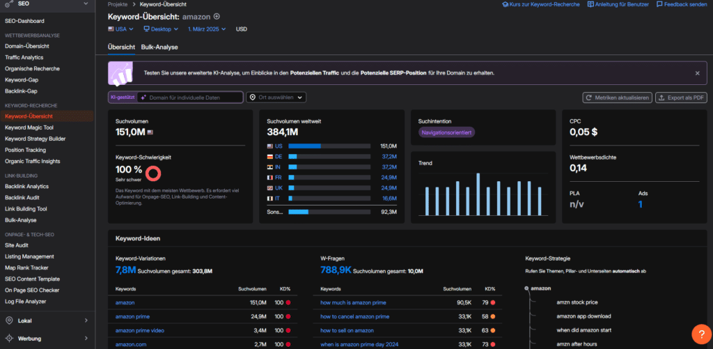
Task: Click the UK flag in worldwide list
Action: tap(269, 188)
